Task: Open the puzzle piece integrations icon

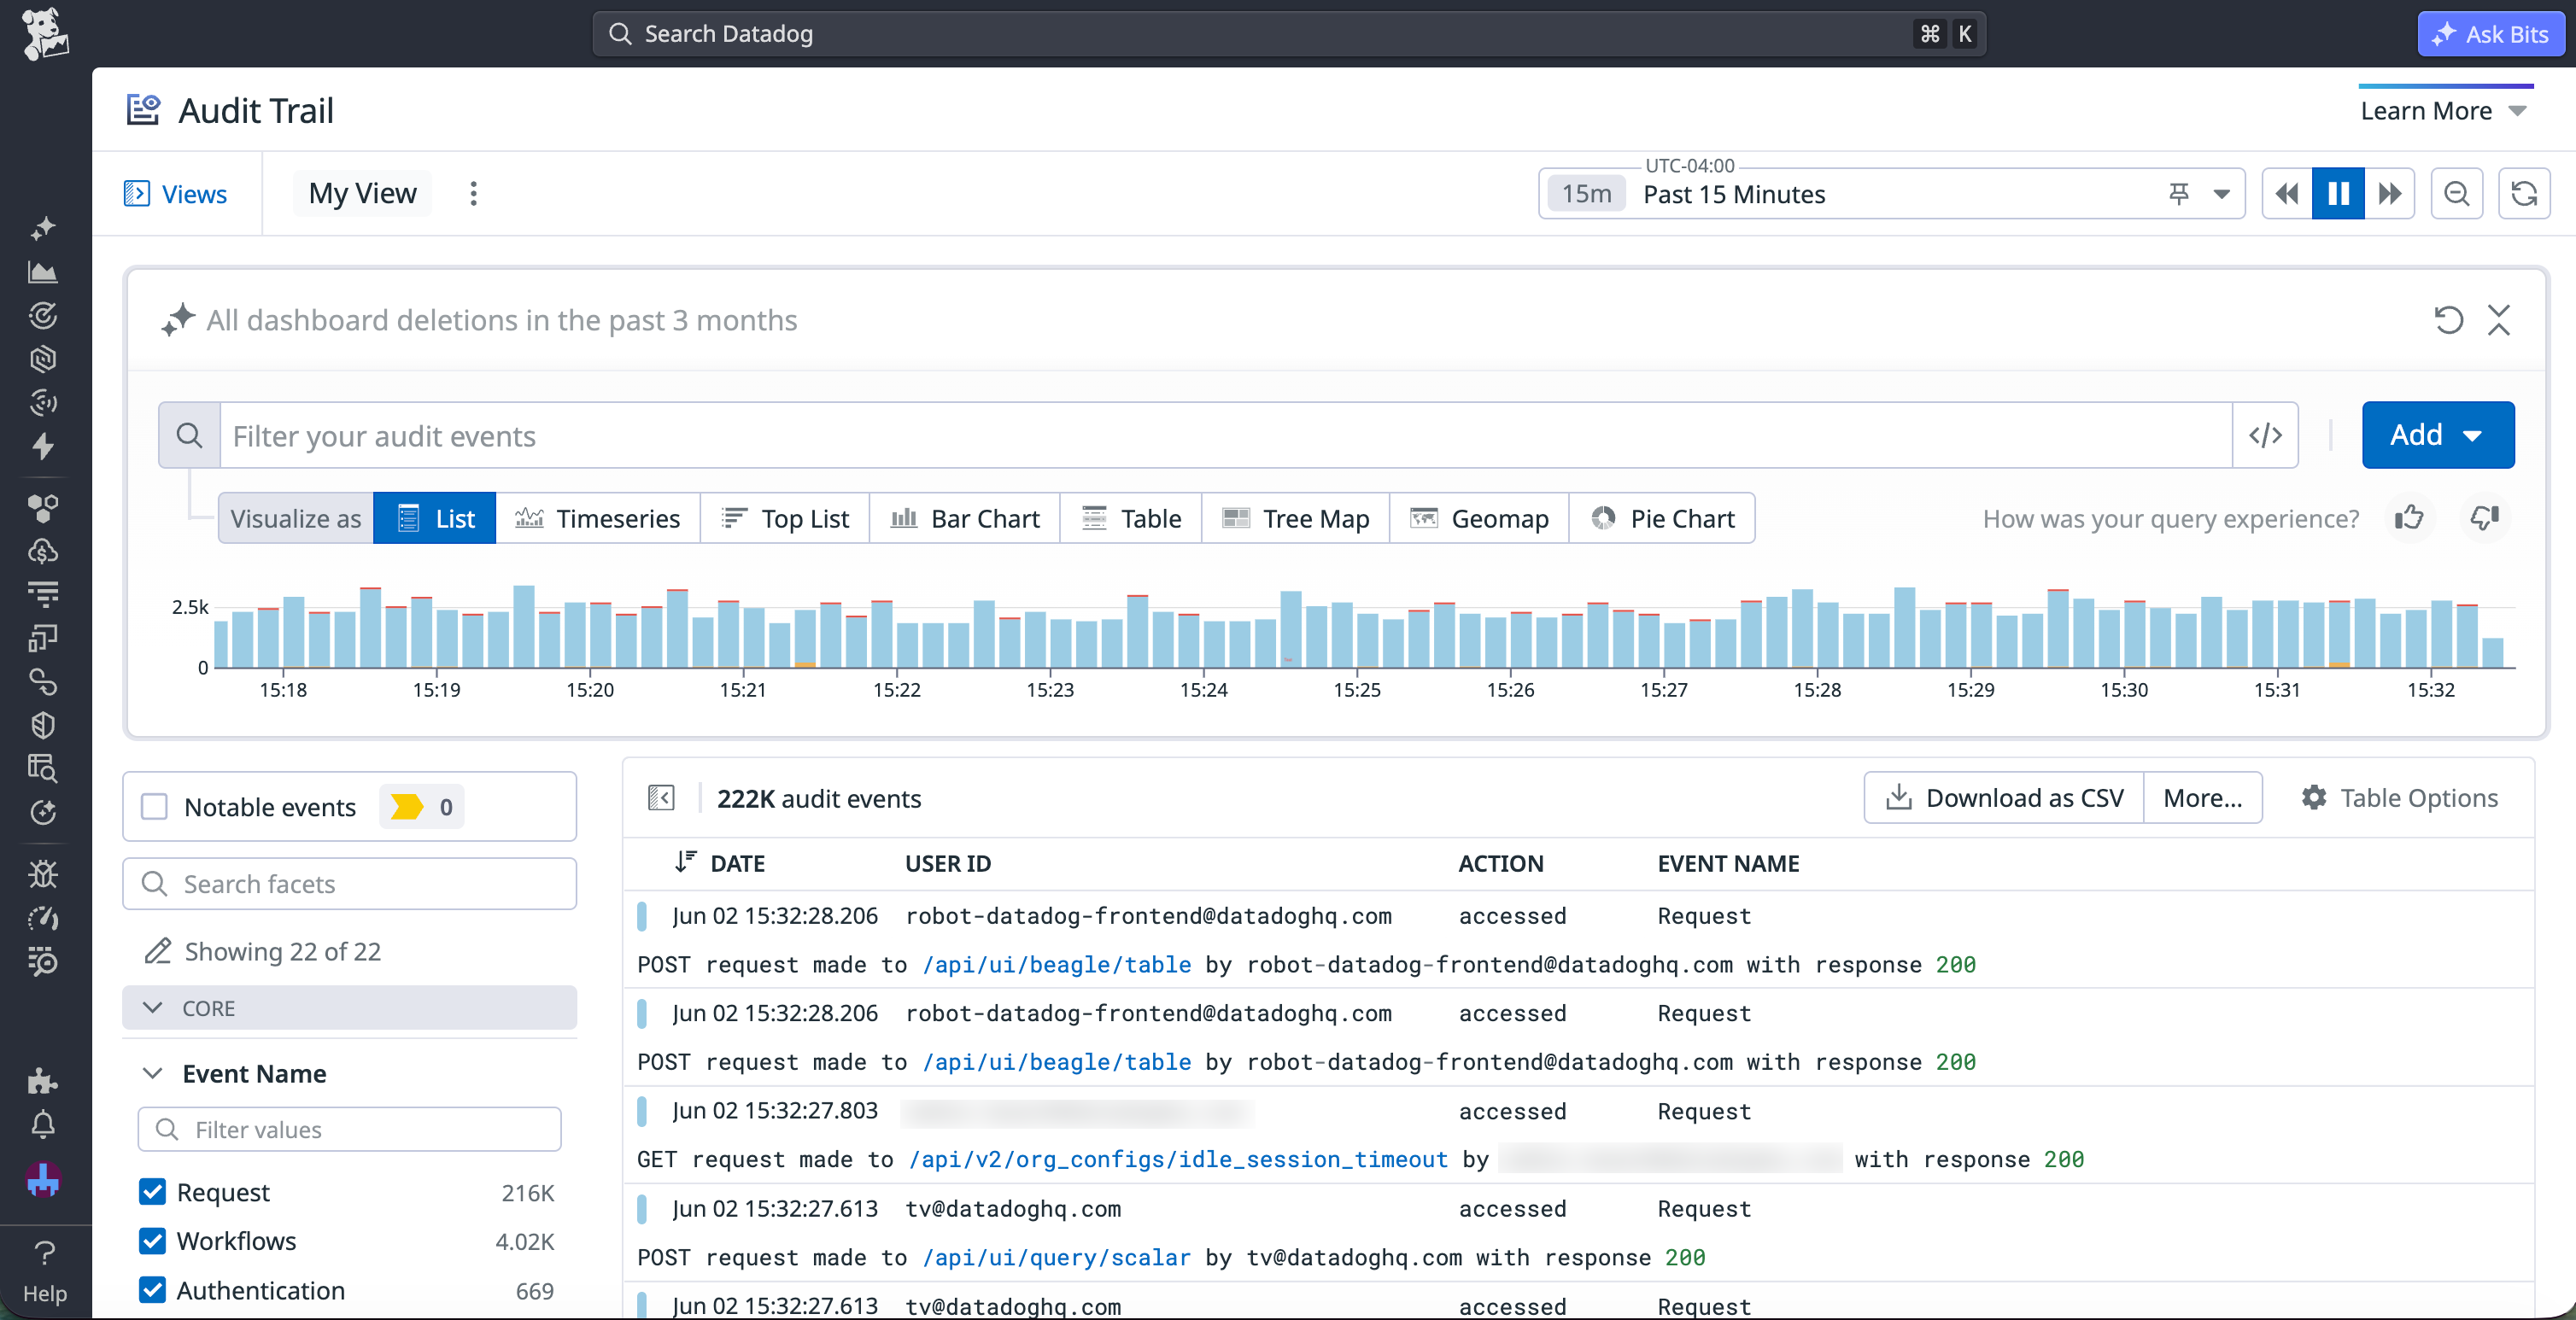Action: click(43, 1081)
